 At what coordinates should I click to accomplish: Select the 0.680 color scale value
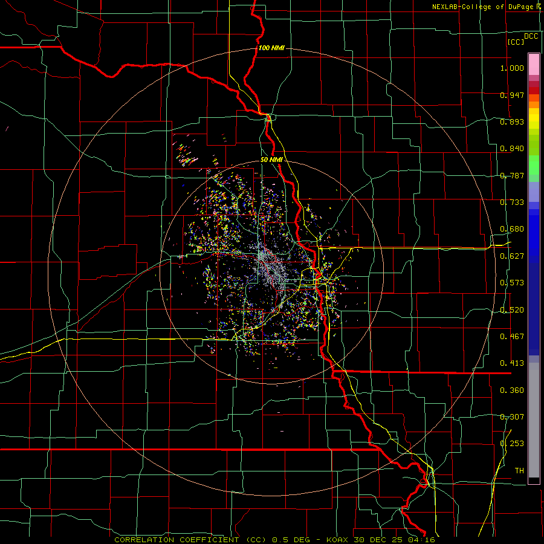[512, 229]
